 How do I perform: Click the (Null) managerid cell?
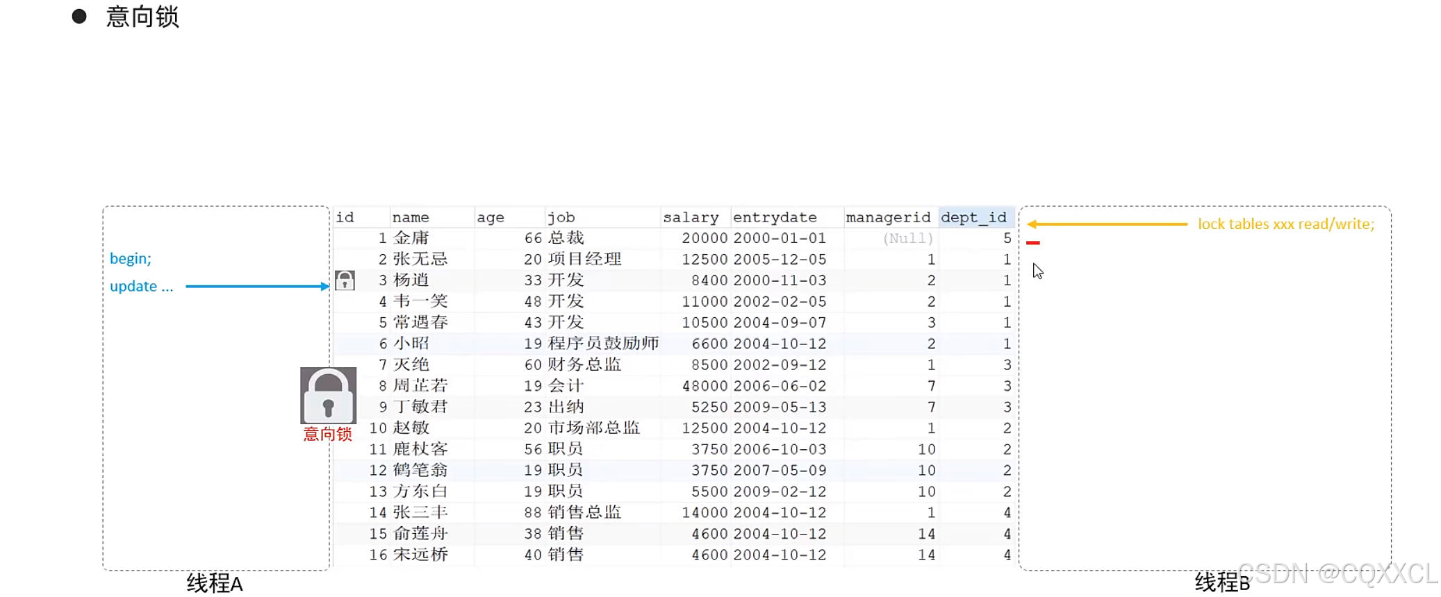coord(908,239)
